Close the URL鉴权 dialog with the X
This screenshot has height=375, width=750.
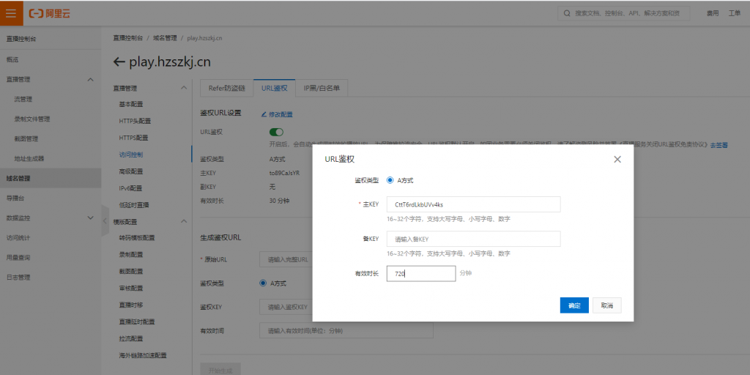tap(617, 159)
